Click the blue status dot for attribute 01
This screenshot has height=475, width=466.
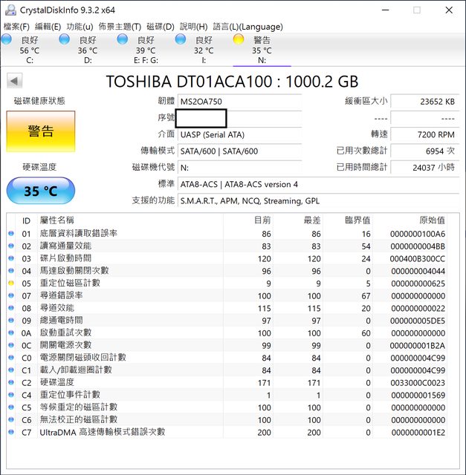[10, 234]
